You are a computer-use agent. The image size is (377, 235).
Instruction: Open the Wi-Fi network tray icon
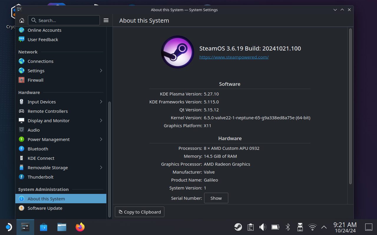[312, 227]
